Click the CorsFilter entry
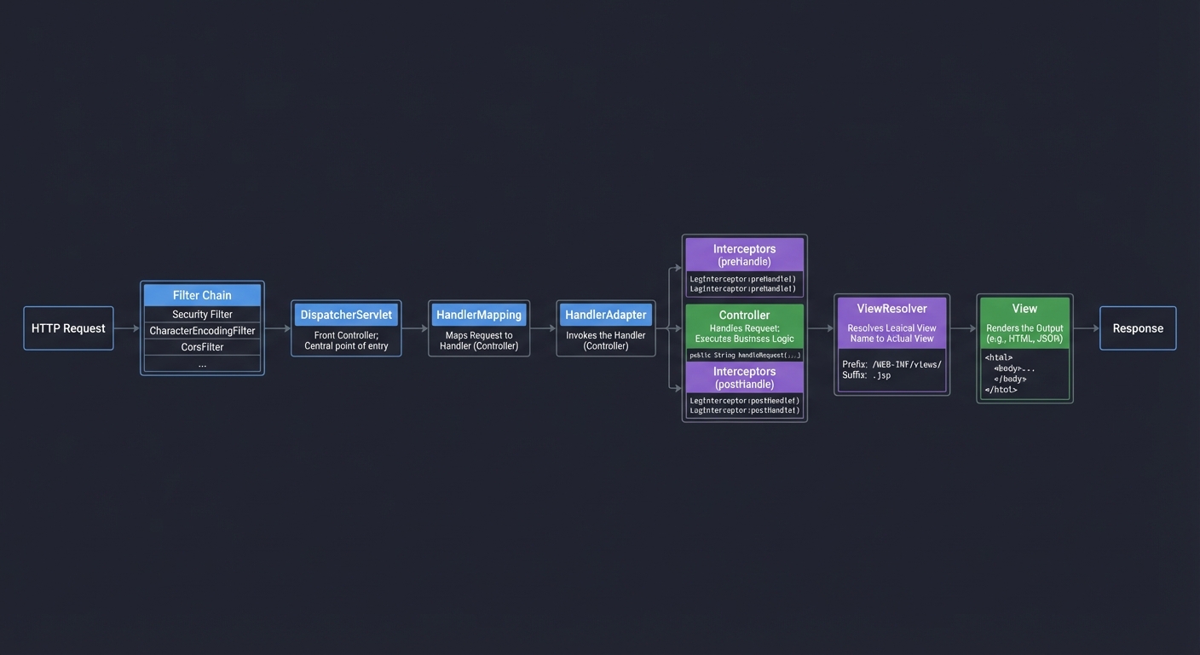This screenshot has width=1200, height=655. tap(202, 346)
